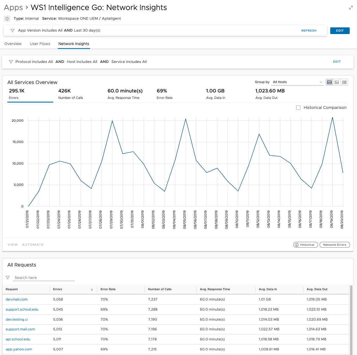Open the User Flows tab

(x=40, y=44)
